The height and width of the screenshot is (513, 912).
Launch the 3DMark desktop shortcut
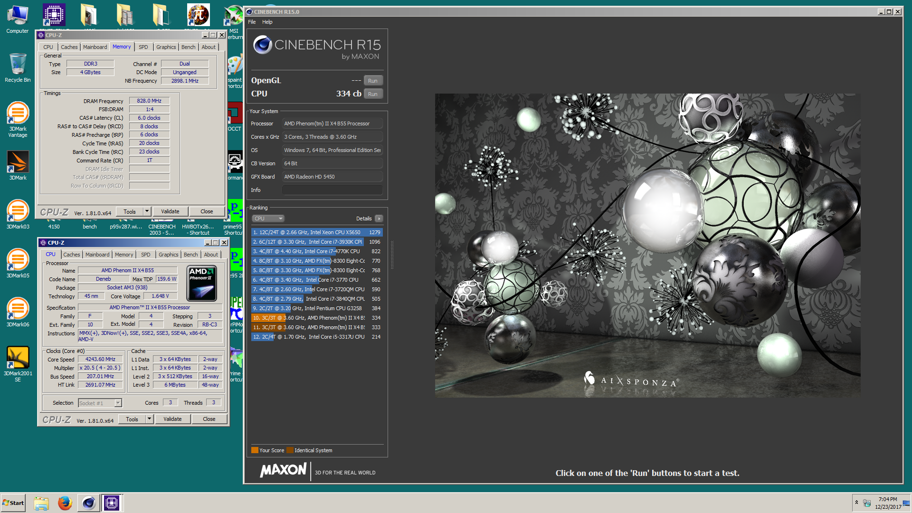pyautogui.click(x=18, y=165)
